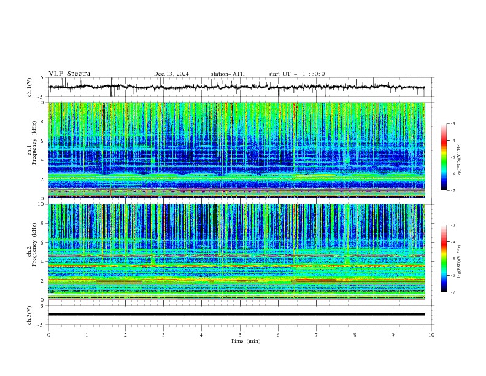Click the 'ch.3(V)' waveform axis label
The width and height of the screenshot is (486, 376).
coord(29,315)
